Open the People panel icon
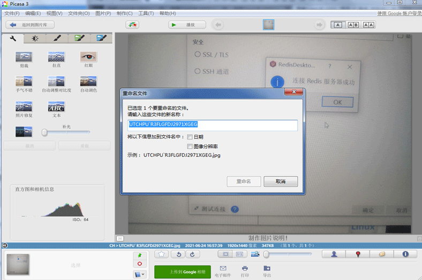The height and width of the screenshot is (280, 422). pos(334,254)
